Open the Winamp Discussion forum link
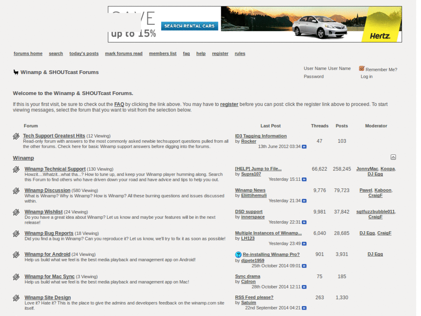The height and width of the screenshot is (316, 421). click(47, 191)
